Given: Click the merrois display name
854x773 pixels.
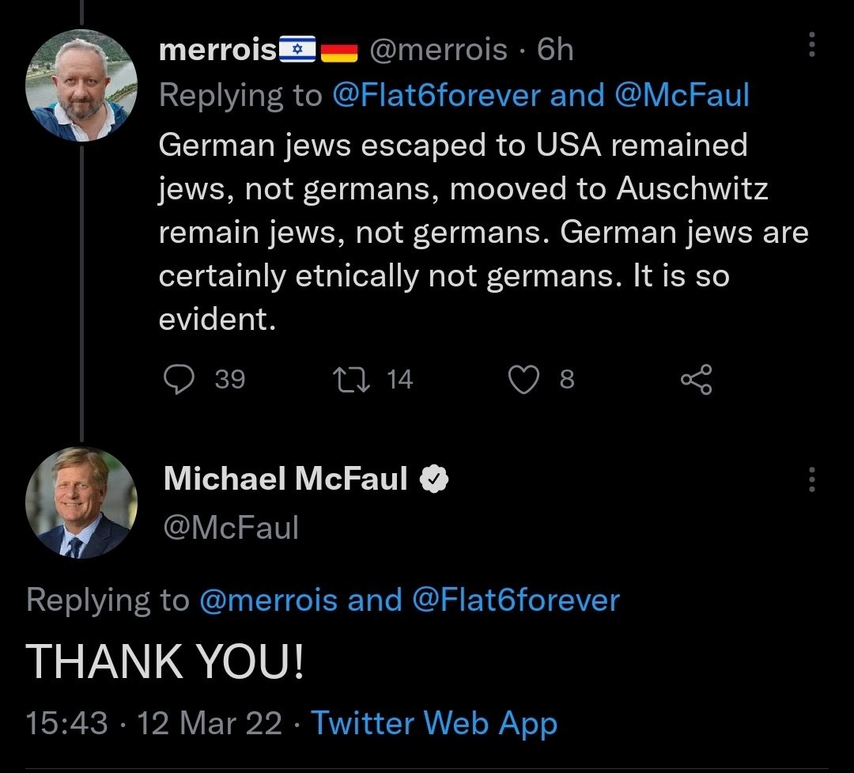Looking at the screenshot, I should pyautogui.click(x=217, y=50).
